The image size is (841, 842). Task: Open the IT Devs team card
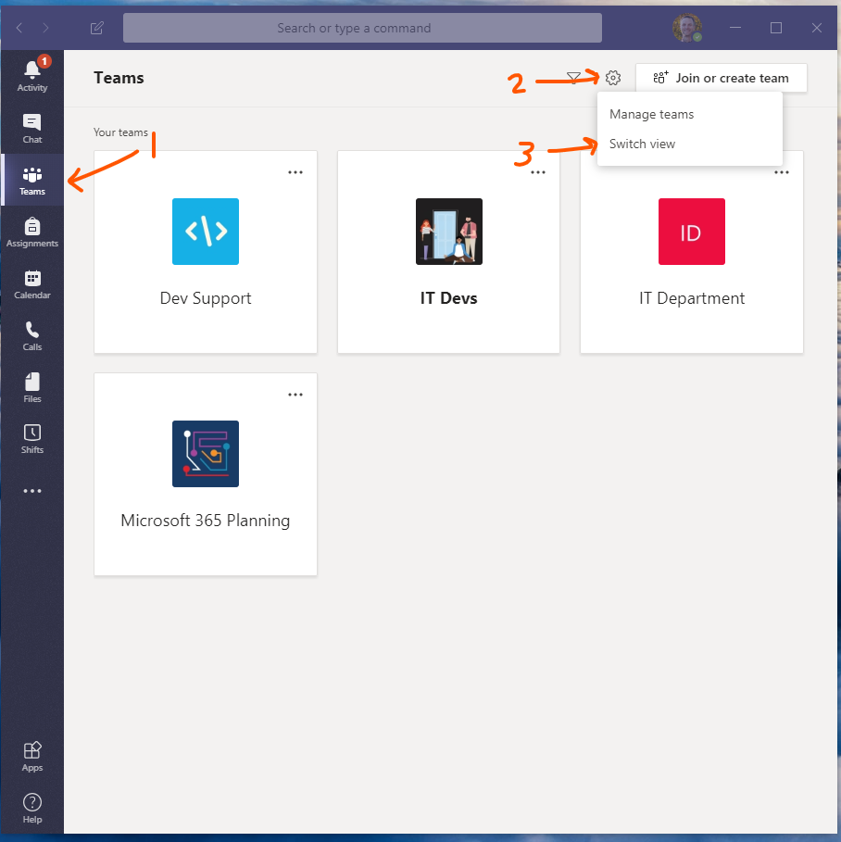point(448,252)
